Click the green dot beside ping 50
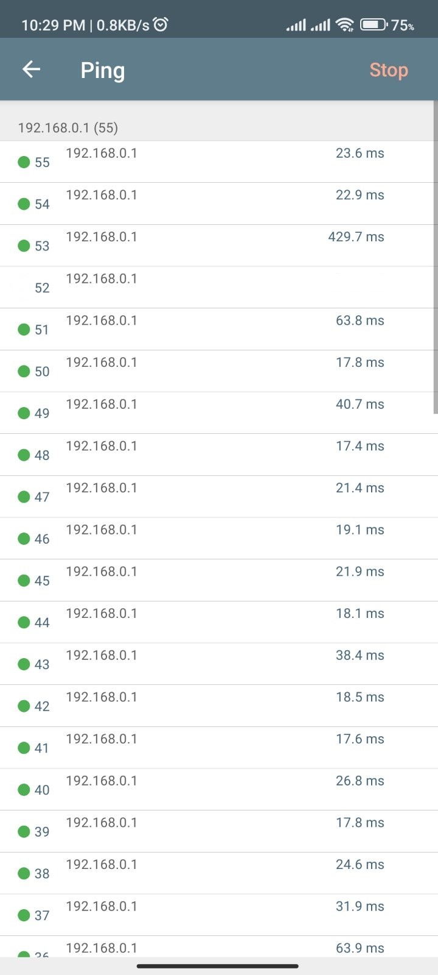 (24, 371)
